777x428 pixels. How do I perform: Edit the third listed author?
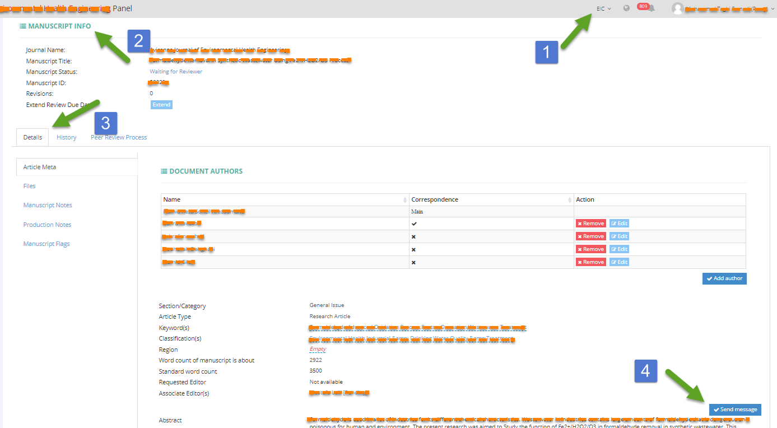[619, 236]
